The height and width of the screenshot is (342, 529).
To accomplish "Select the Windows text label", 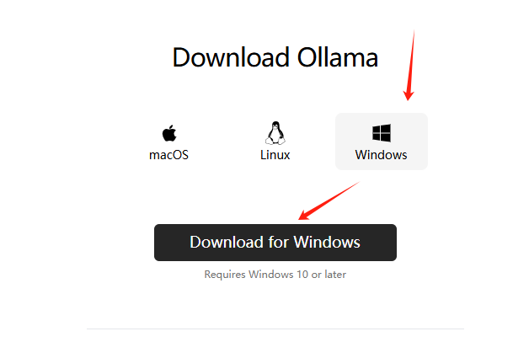I will [382, 155].
